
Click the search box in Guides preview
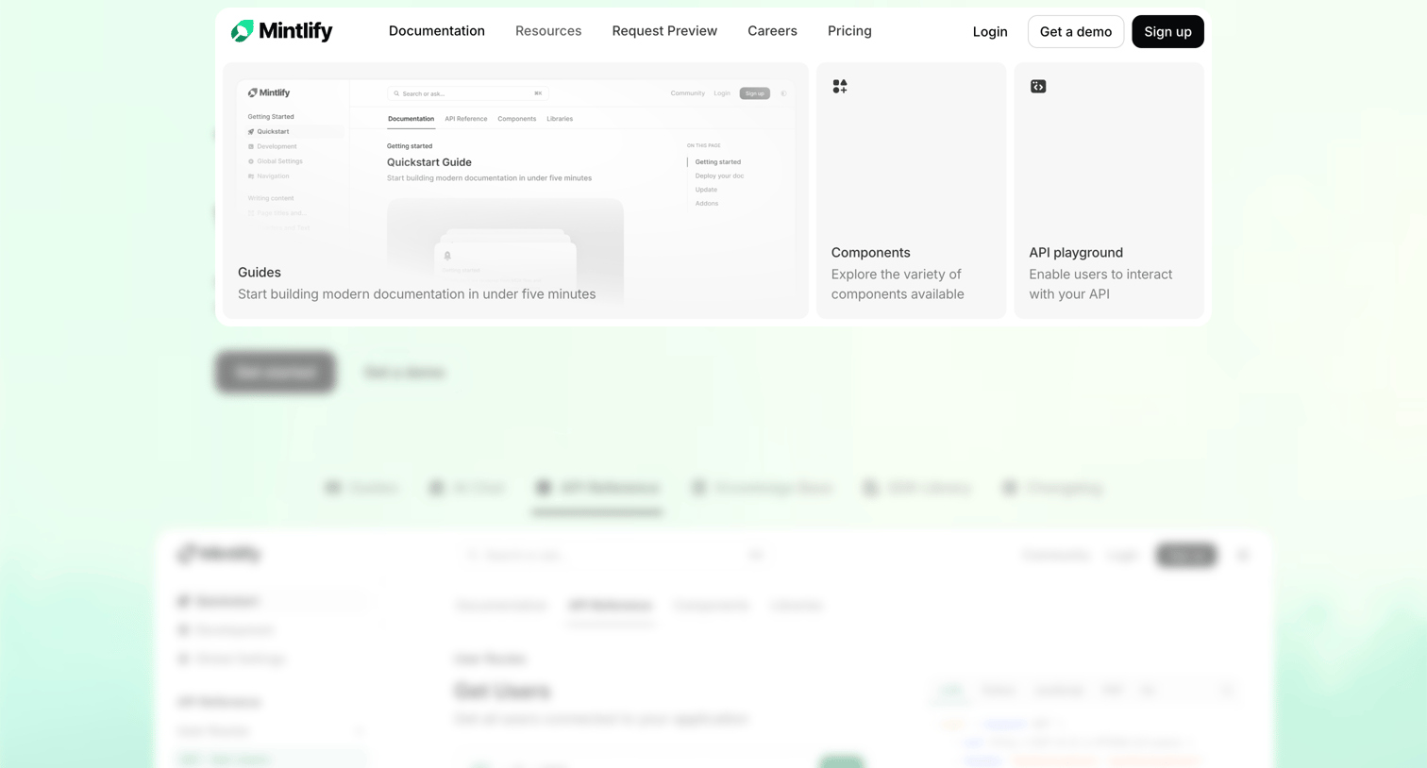click(x=468, y=93)
